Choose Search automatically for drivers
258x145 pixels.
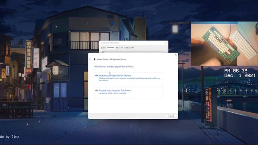(128, 79)
